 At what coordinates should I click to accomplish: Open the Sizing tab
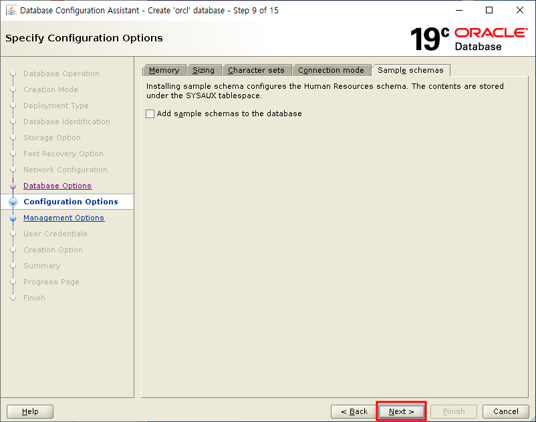click(204, 70)
